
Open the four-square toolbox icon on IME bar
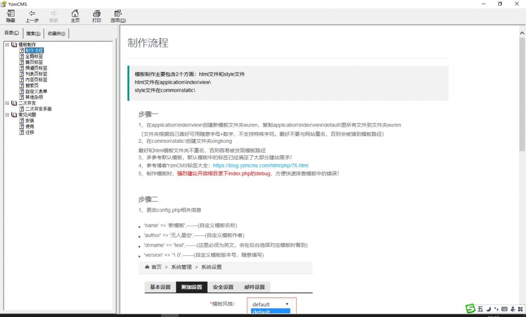[x=520, y=309]
